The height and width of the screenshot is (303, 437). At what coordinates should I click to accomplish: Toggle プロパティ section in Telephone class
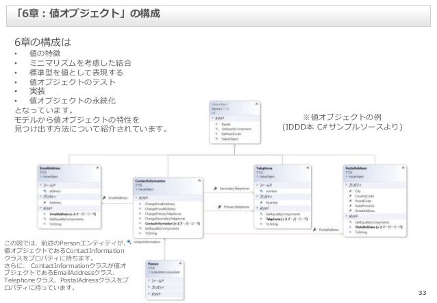tap(258, 197)
